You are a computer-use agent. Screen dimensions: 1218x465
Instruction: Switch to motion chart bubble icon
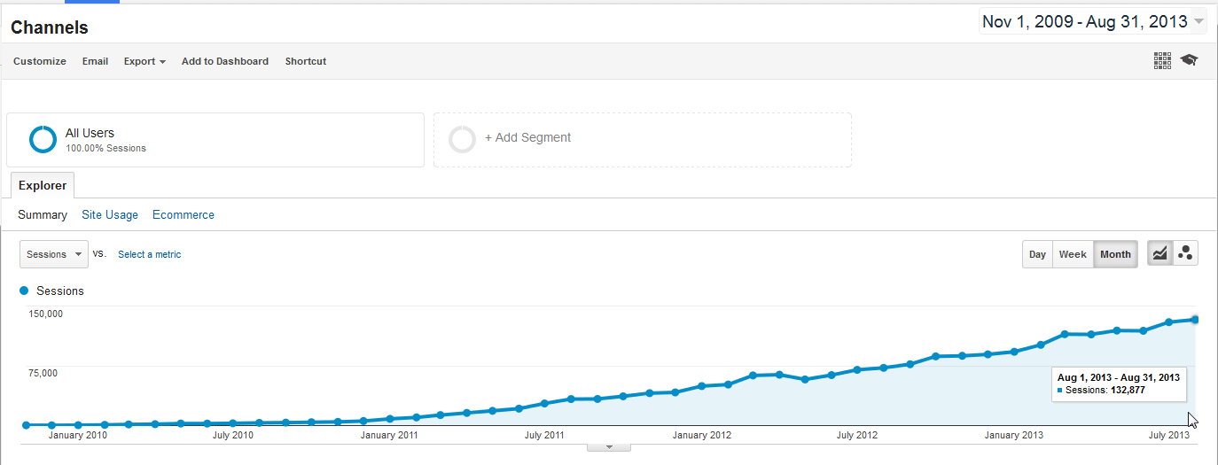coord(1185,254)
